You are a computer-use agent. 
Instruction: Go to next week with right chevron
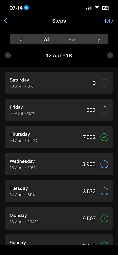pos(110,55)
